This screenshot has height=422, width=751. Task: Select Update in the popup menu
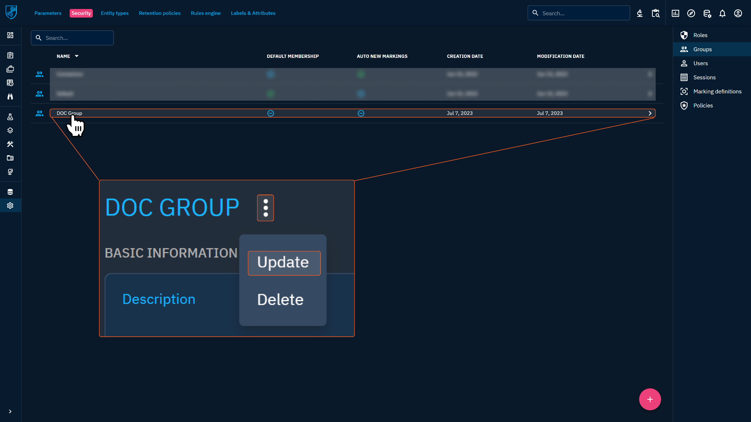click(x=284, y=263)
